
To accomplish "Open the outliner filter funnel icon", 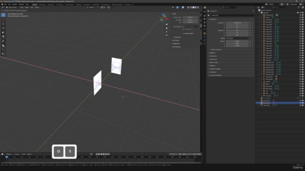I will coord(298,8).
